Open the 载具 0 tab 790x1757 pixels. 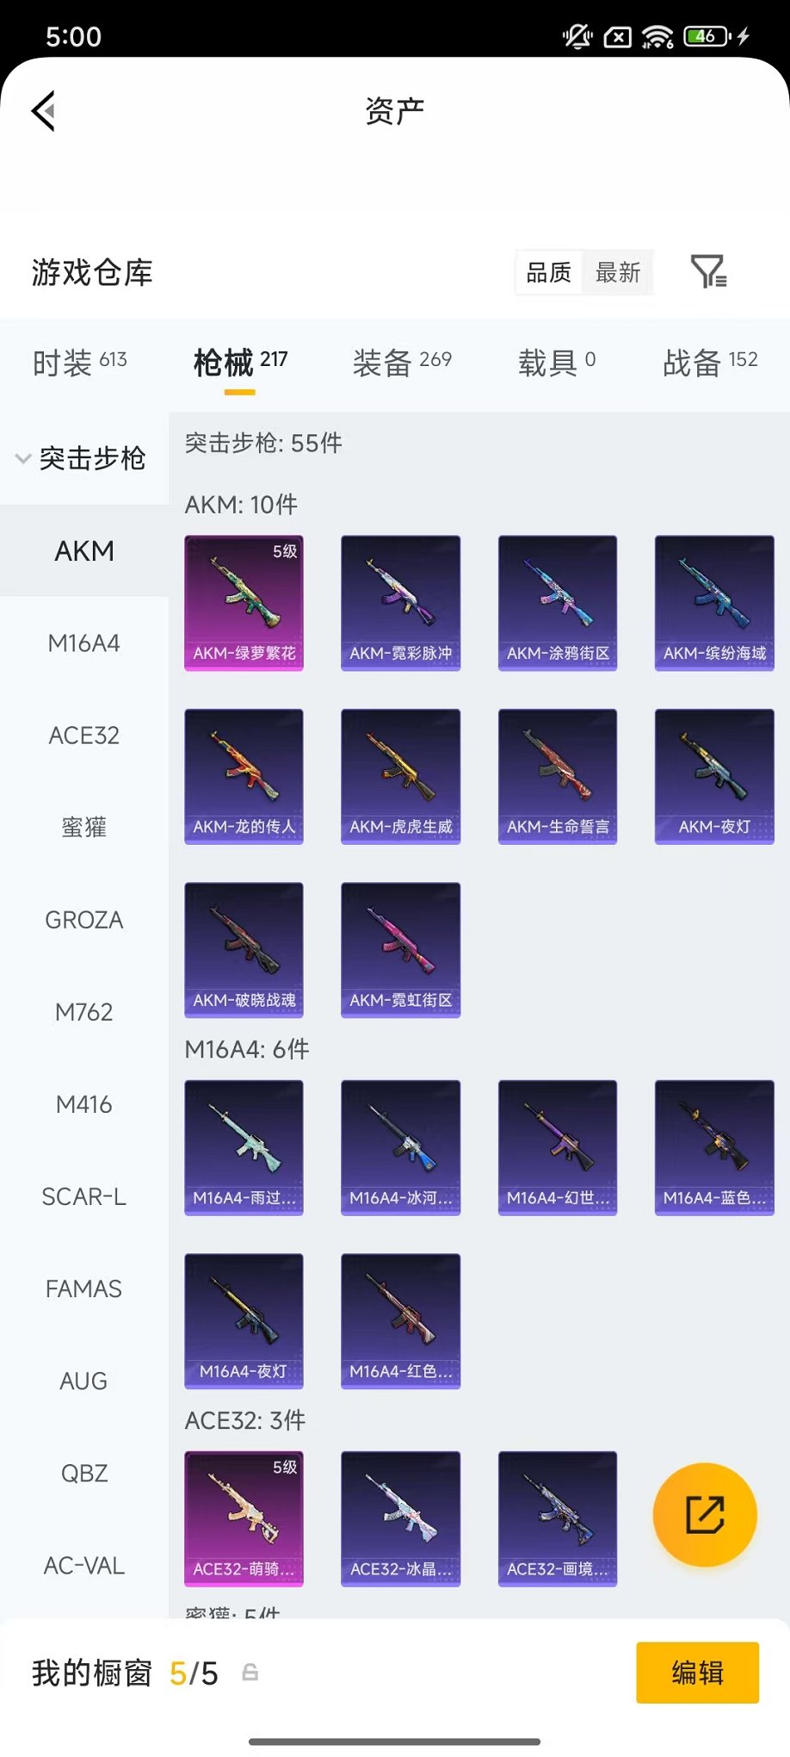point(557,363)
